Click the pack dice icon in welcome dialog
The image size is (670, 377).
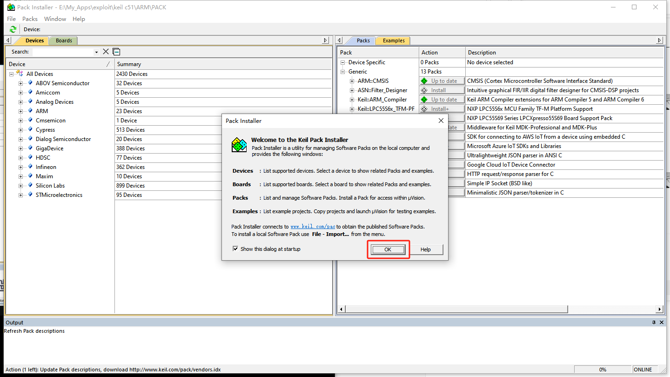pos(239,145)
